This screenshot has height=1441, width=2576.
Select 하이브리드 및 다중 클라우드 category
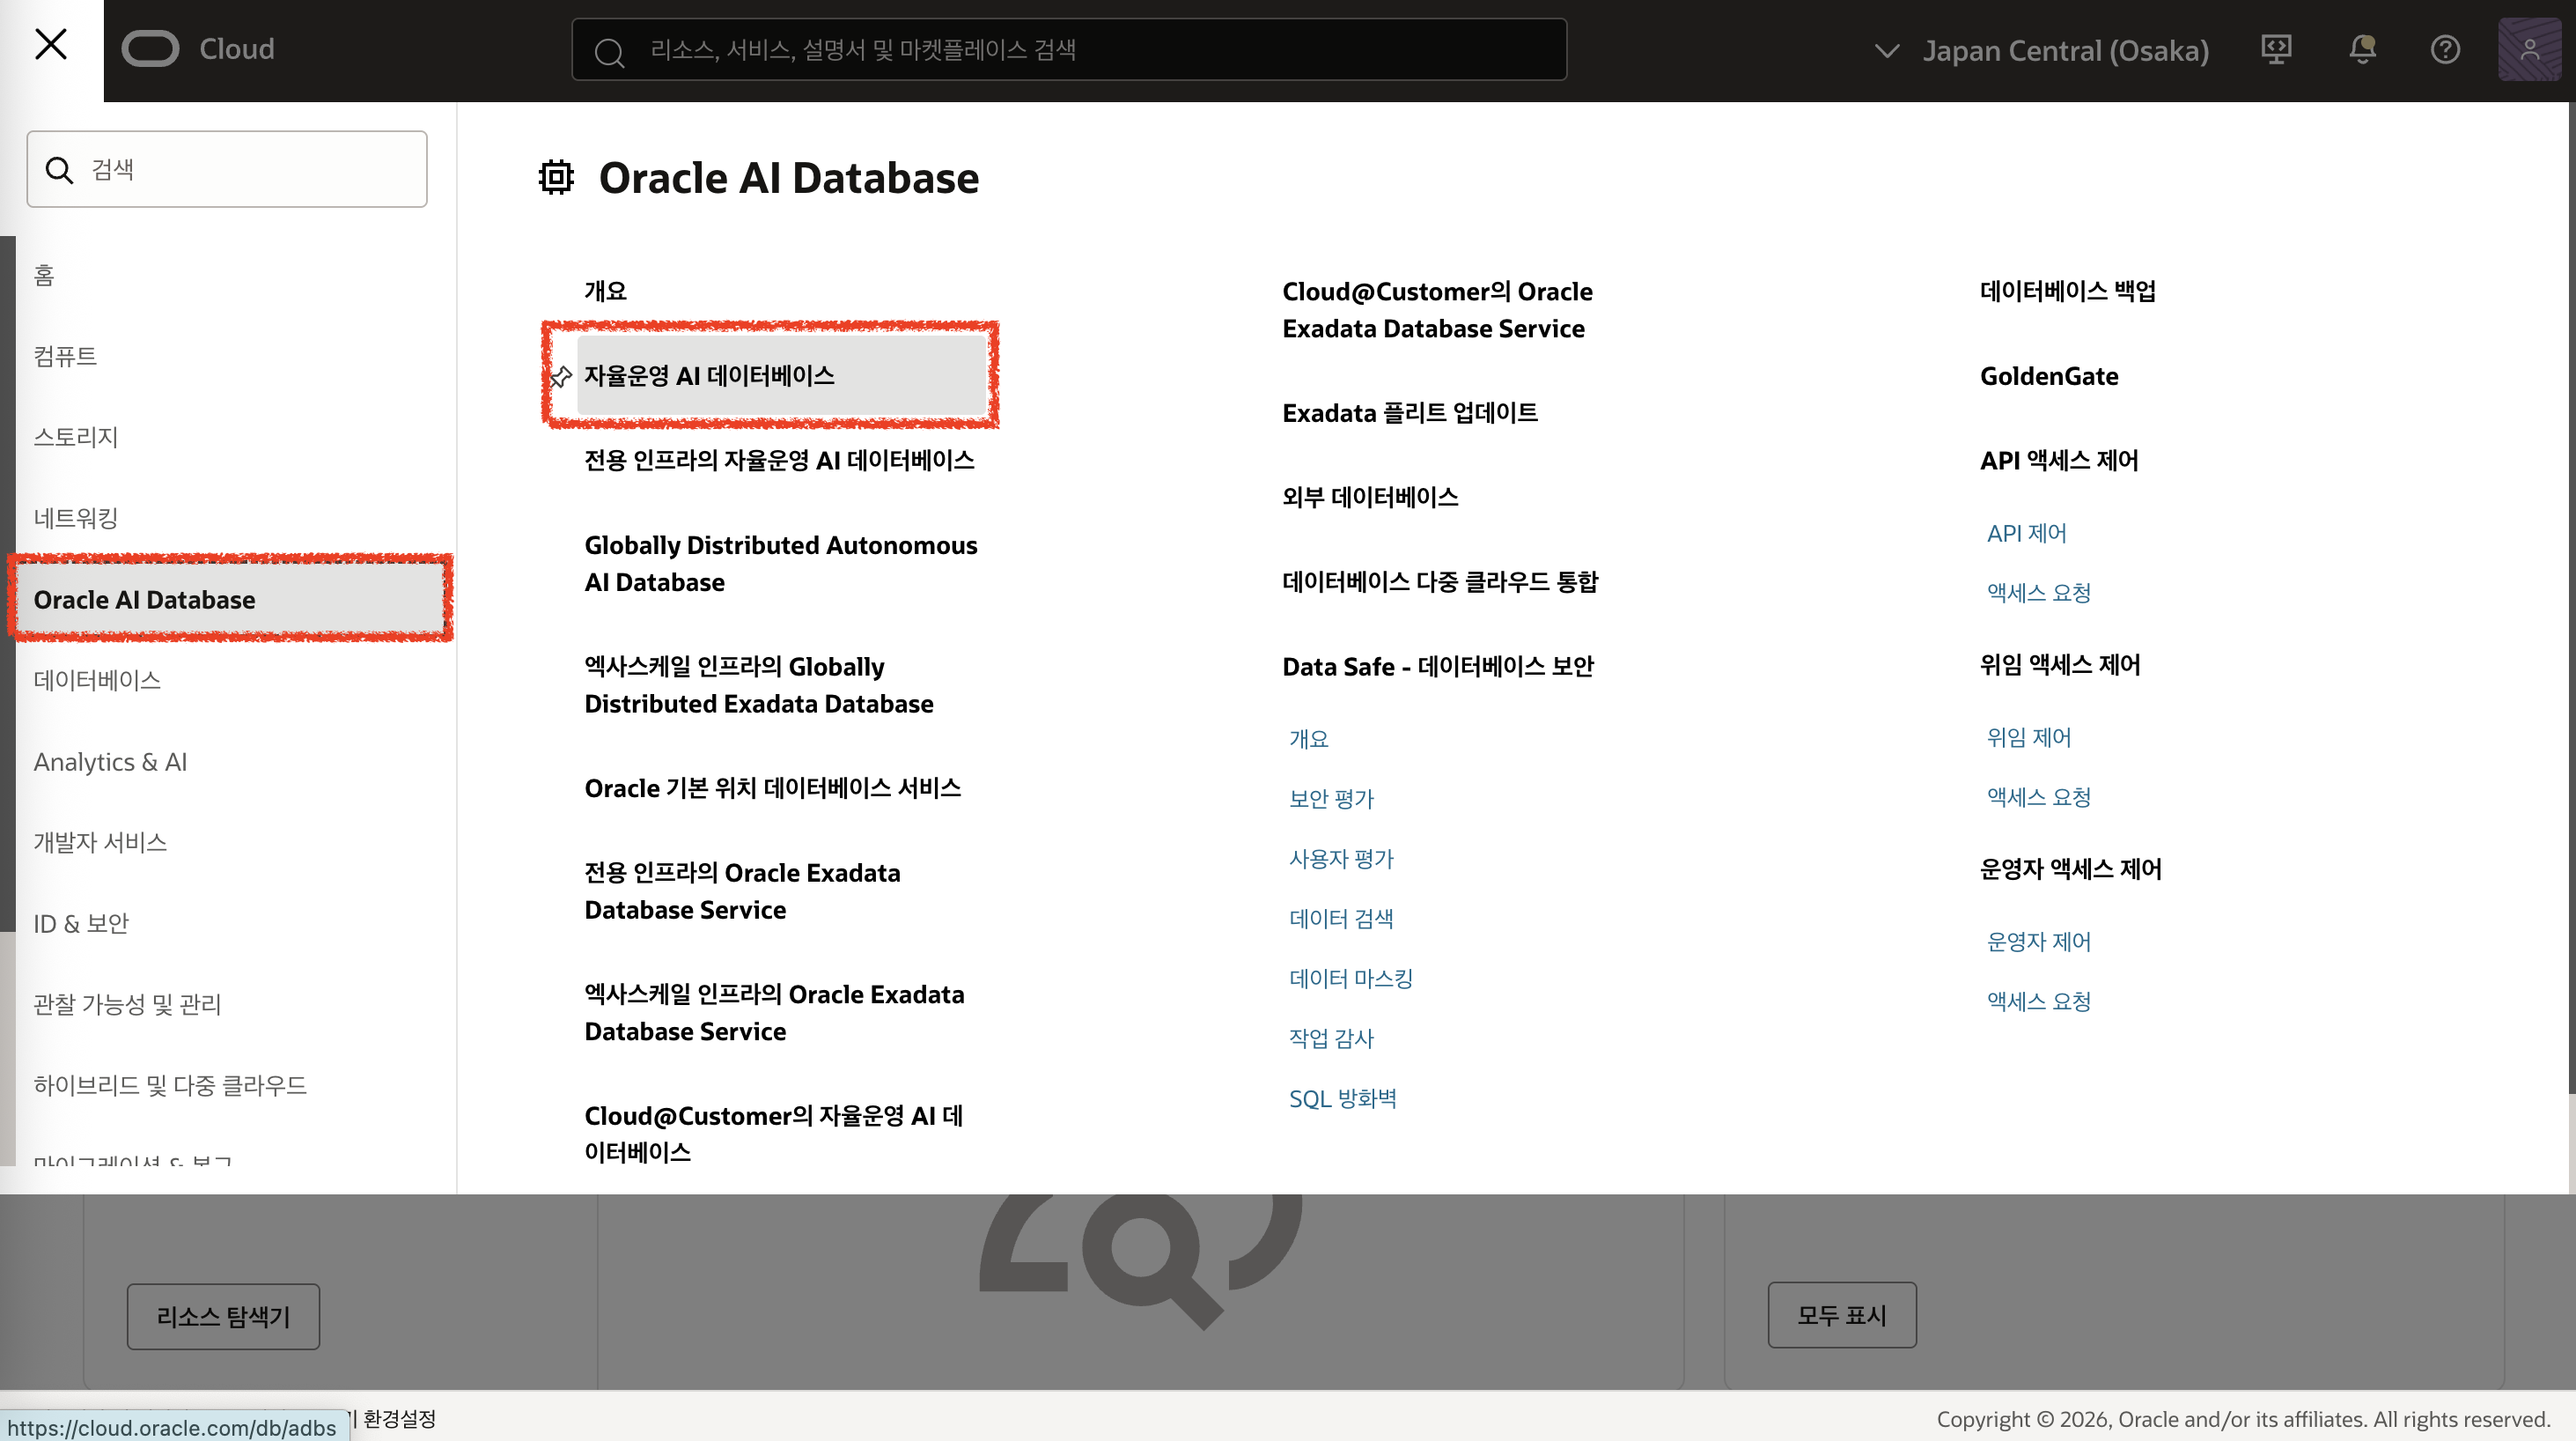point(170,1086)
